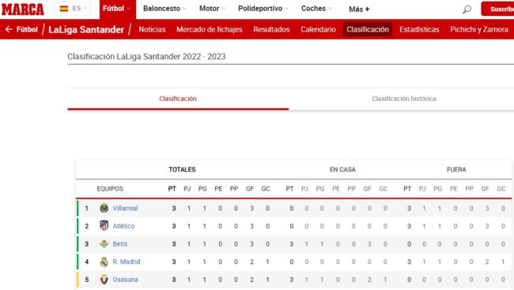514x290 pixels.
Task: Click the Real Madrid club crest
Action: click(104, 262)
